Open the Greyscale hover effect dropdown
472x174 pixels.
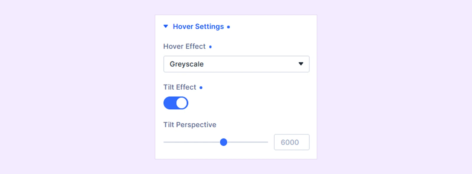[x=236, y=64]
